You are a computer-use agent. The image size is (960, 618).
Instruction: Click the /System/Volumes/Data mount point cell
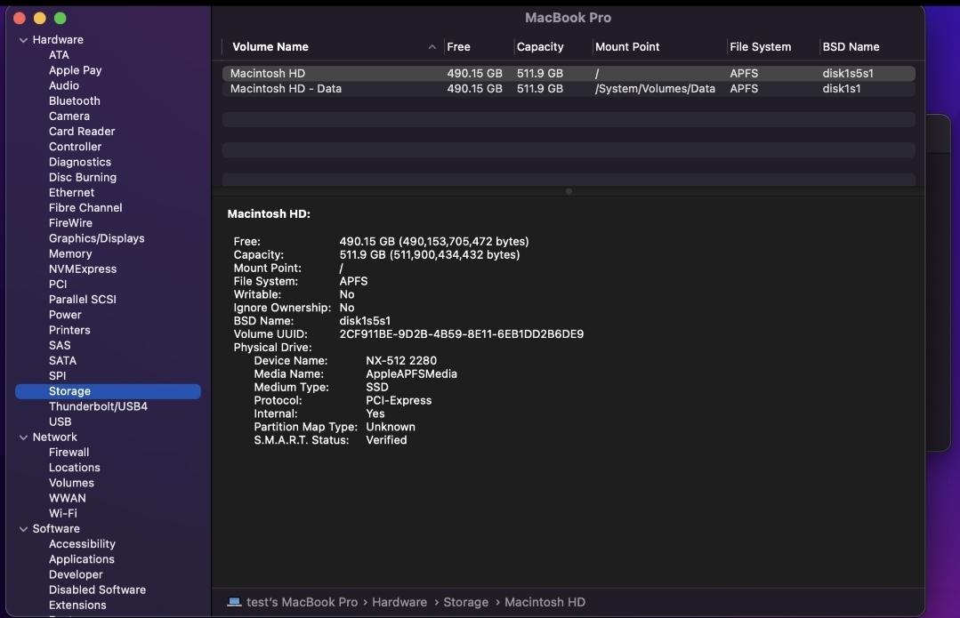click(655, 89)
